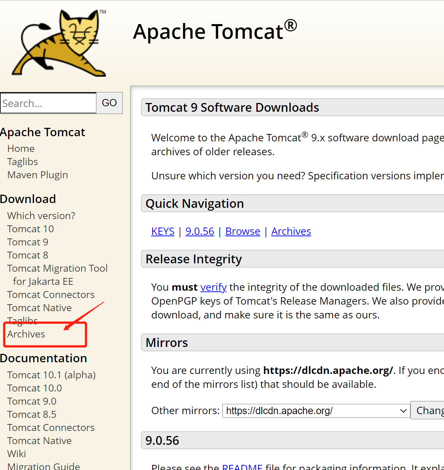The height and width of the screenshot is (470, 444).
Task: Click the 9.0.56 section heading
Action: tap(162, 441)
